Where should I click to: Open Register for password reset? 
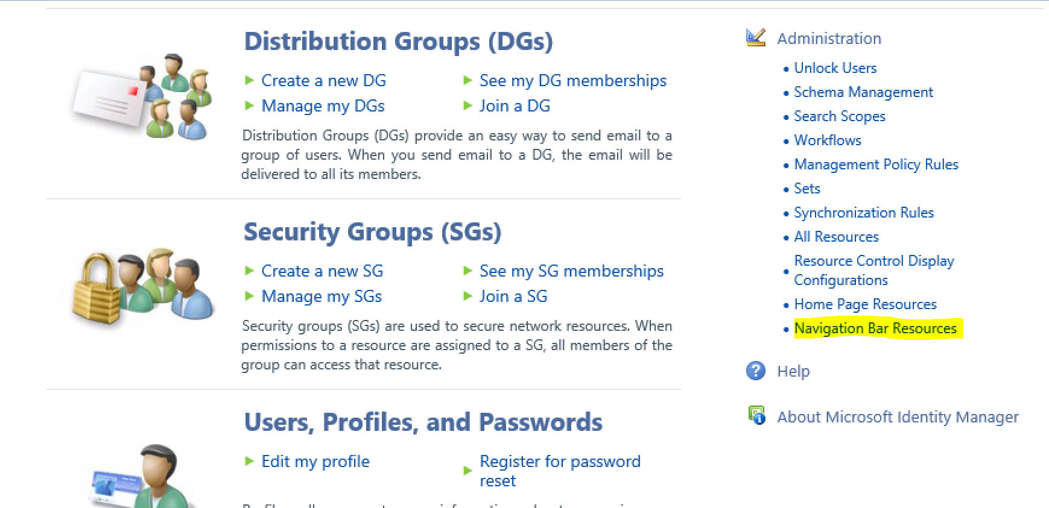coord(559,471)
